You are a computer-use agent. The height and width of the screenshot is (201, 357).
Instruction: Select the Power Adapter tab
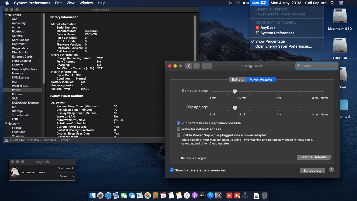pyautogui.click(x=261, y=79)
